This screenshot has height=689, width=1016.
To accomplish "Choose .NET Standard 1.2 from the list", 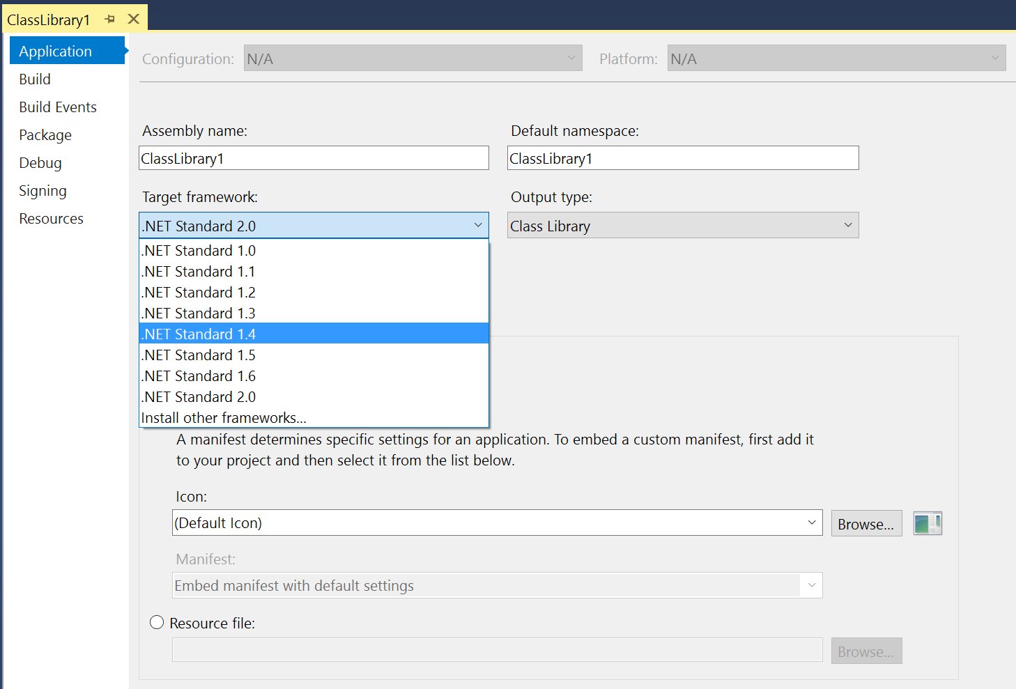I will pyautogui.click(x=314, y=292).
